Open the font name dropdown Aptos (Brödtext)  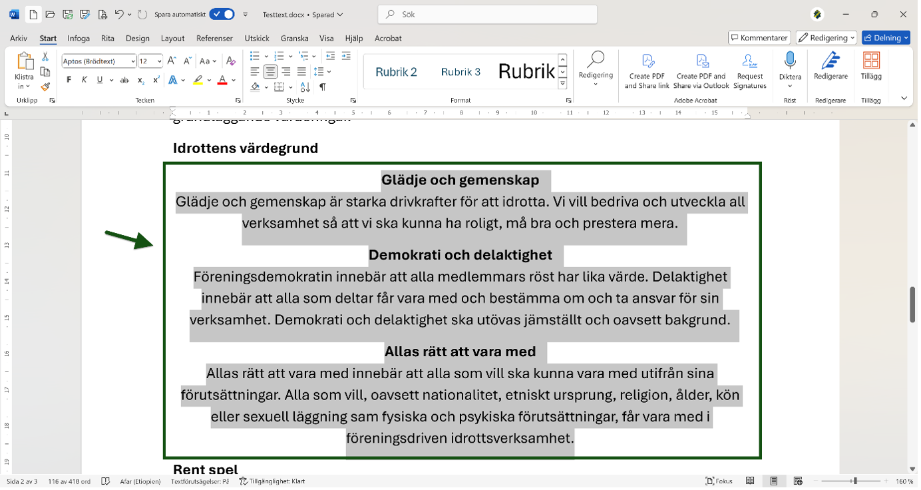point(133,61)
